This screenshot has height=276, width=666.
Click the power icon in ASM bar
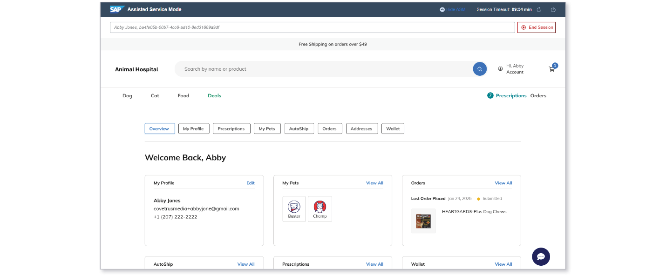tap(553, 9)
